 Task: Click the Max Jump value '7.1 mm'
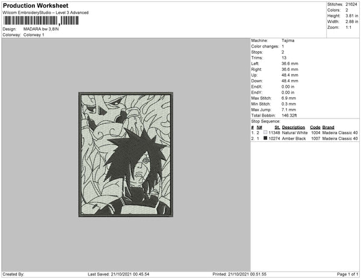tap(289, 109)
